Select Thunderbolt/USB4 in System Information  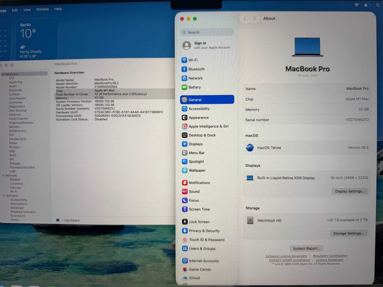(x=22, y=167)
